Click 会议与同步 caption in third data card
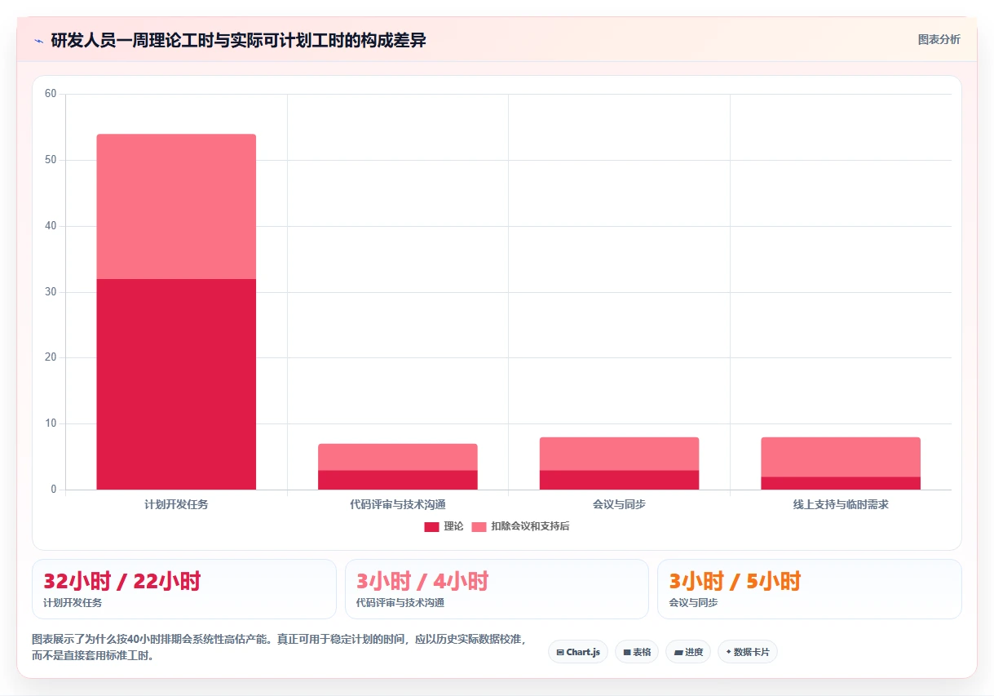The width and height of the screenshot is (994, 696). (693, 603)
